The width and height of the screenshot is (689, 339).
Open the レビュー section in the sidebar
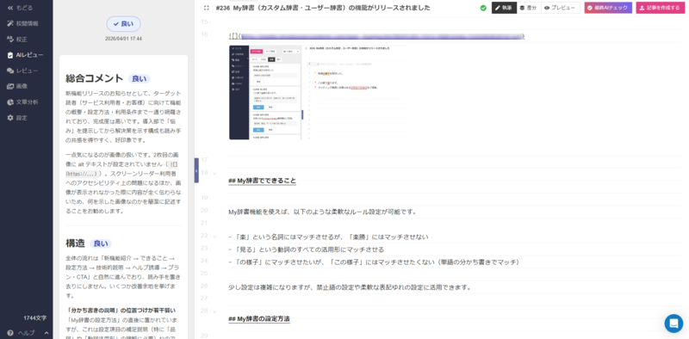(x=22, y=71)
